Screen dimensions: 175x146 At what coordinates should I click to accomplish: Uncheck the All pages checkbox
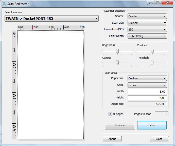tap(110, 114)
